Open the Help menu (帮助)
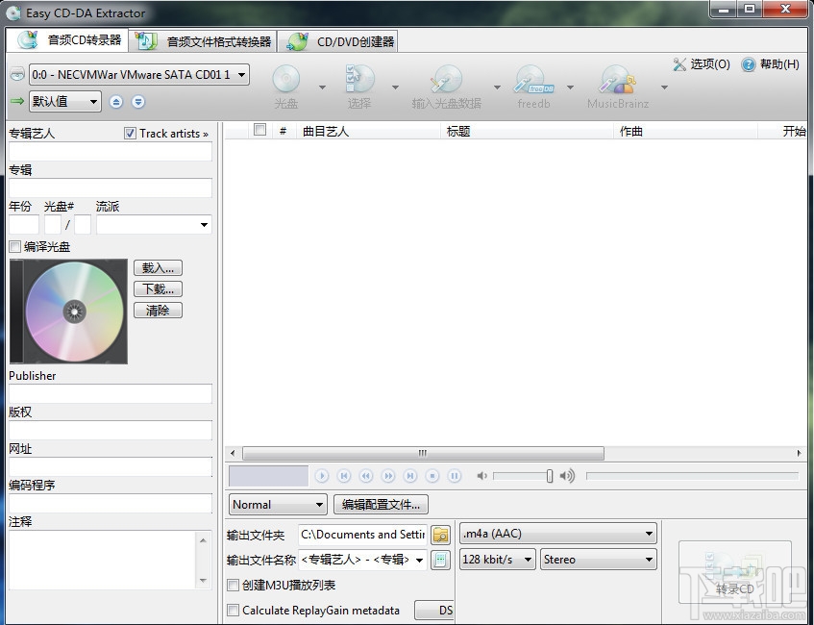 pos(771,64)
